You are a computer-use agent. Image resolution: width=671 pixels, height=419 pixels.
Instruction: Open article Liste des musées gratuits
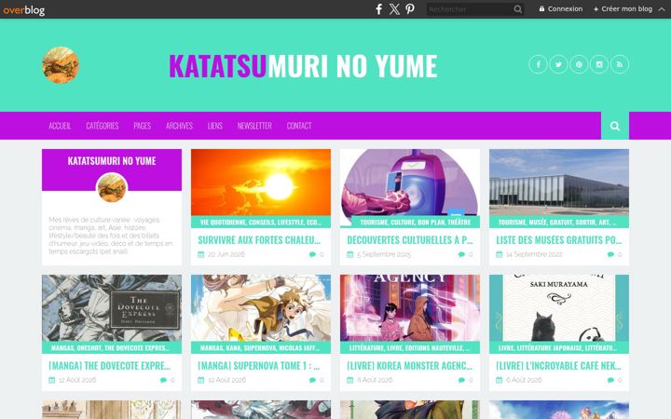pos(559,240)
